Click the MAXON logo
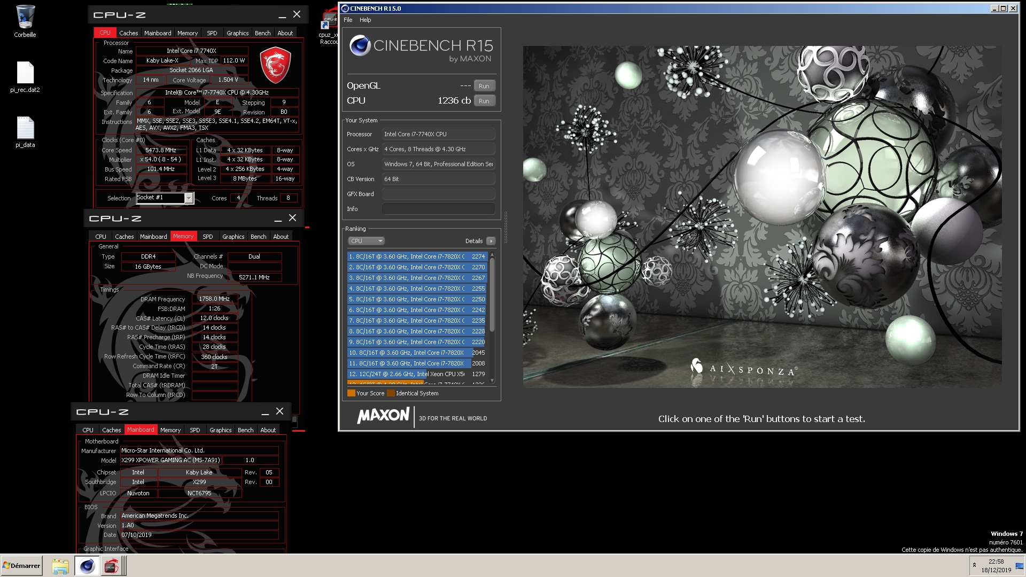Image resolution: width=1026 pixels, height=577 pixels. click(383, 416)
